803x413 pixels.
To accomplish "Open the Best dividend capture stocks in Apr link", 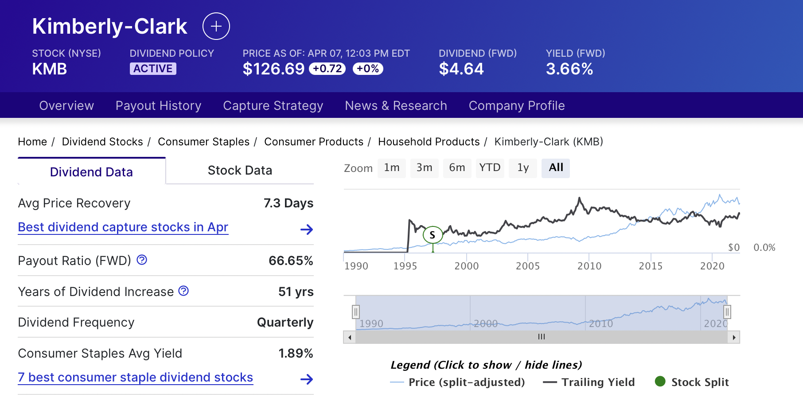I will (x=122, y=227).
